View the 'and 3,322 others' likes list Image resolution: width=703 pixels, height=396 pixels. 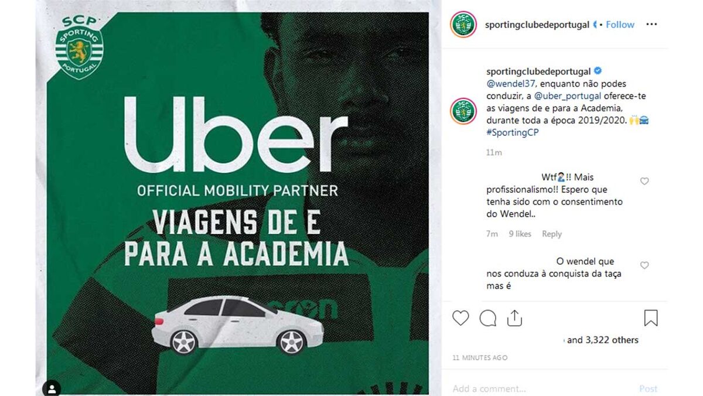click(603, 340)
